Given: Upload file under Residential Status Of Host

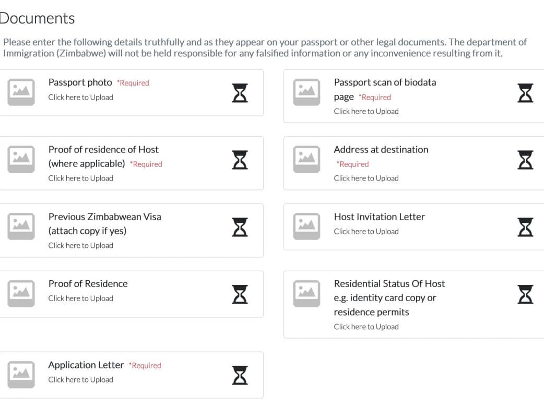Looking at the screenshot, I should tap(366, 327).
